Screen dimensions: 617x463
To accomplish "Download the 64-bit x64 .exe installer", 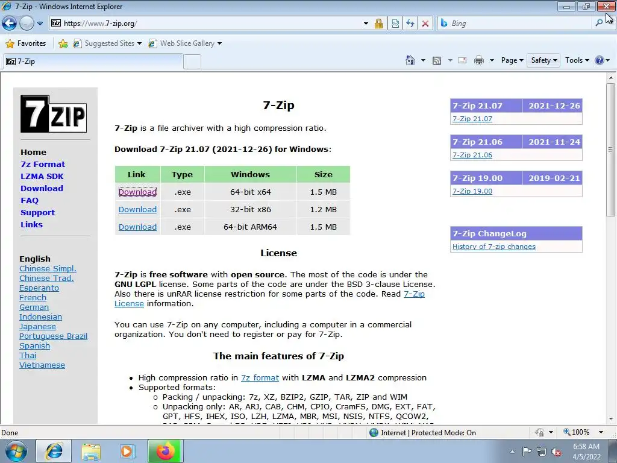I will (138, 192).
